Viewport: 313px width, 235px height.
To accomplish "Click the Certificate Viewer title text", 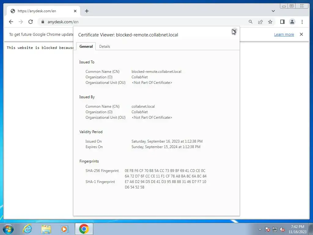I will coord(128,35).
